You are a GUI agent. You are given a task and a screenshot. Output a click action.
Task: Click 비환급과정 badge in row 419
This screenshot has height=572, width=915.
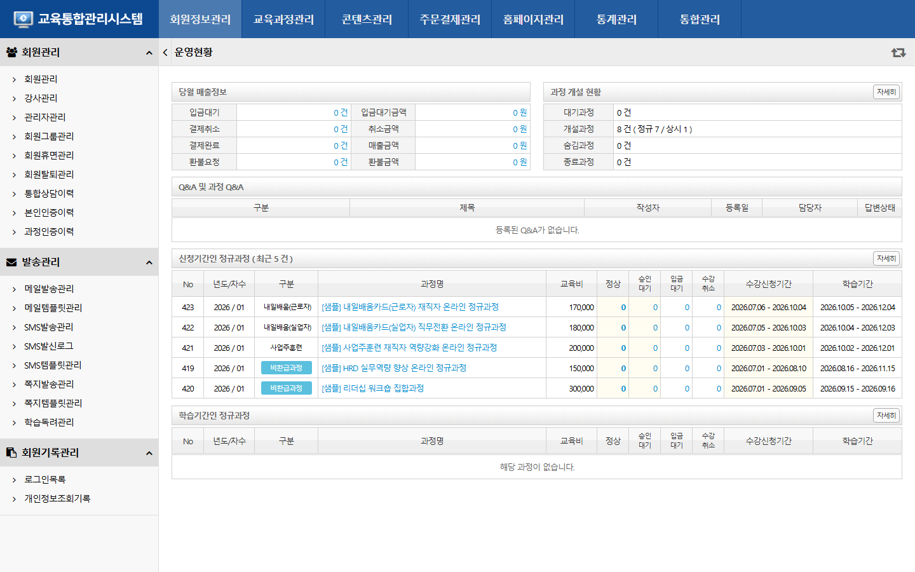286,368
